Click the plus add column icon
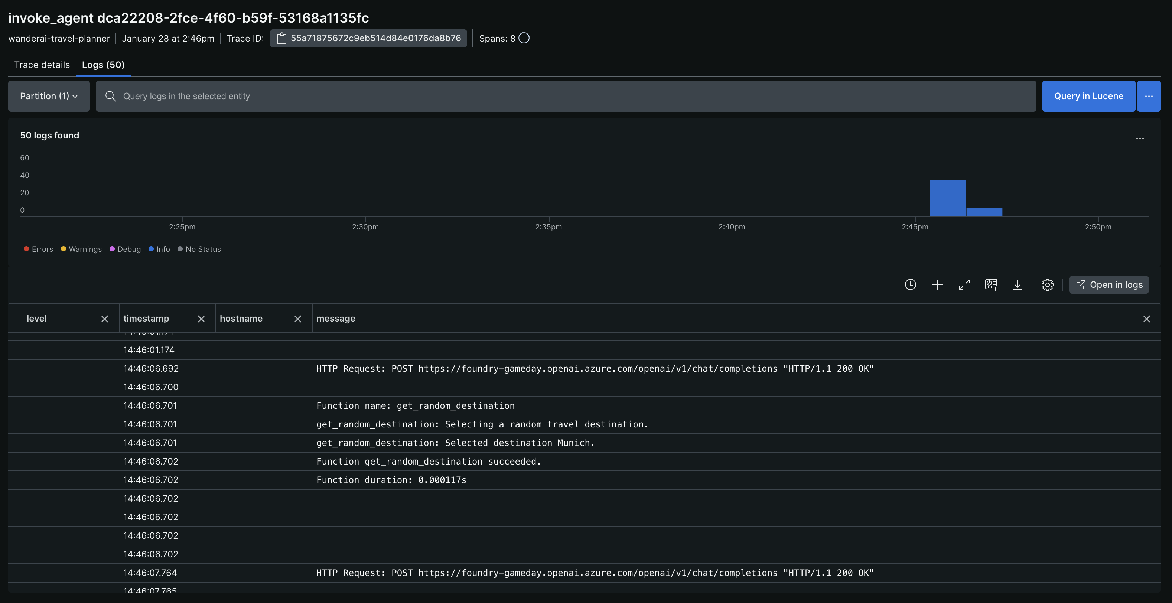 tap(937, 285)
